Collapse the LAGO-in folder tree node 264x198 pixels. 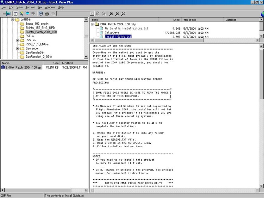tap(12, 19)
